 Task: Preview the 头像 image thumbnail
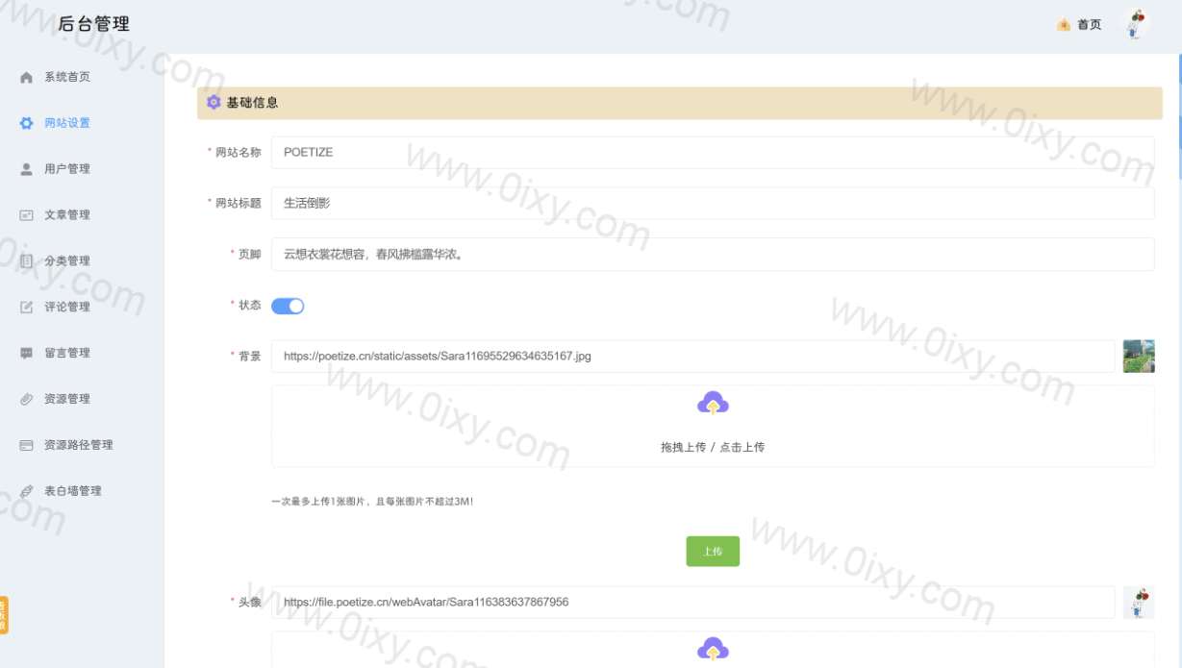pyautogui.click(x=1139, y=603)
